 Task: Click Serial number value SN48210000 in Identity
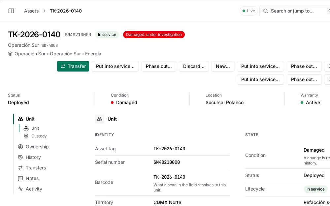(x=167, y=162)
